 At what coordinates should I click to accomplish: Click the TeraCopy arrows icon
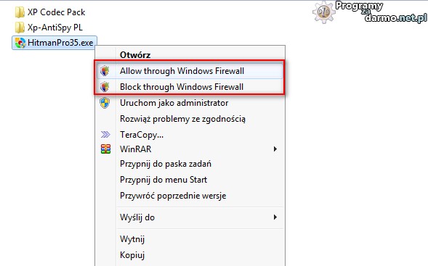click(105, 135)
